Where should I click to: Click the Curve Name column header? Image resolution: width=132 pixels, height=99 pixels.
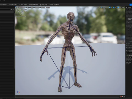pyautogui.click(x=129, y=59)
